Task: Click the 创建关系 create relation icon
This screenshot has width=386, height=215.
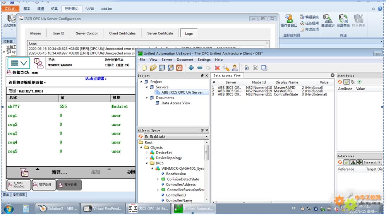Action: (343, 21)
